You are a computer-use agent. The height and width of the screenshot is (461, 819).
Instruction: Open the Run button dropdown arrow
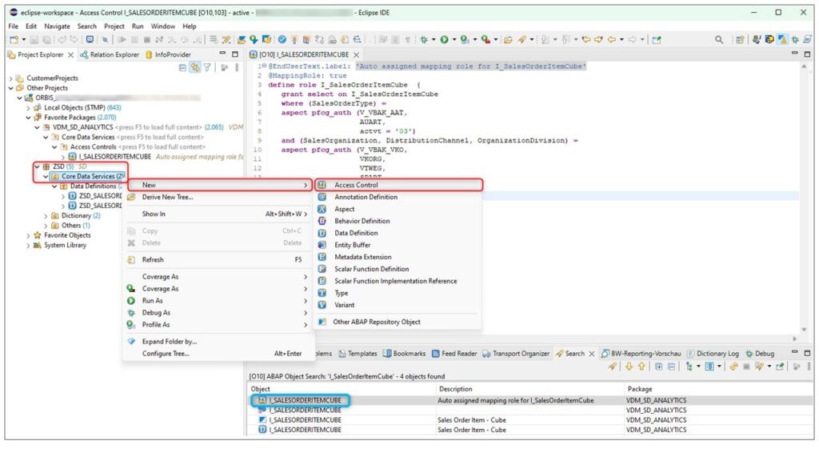point(454,40)
